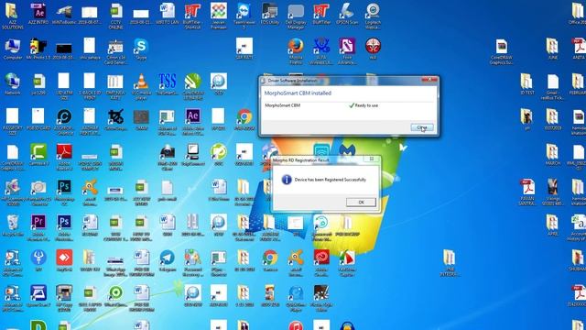This screenshot has width=586, height=330.
Task: Open the MARCH folder
Action: click(552, 154)
